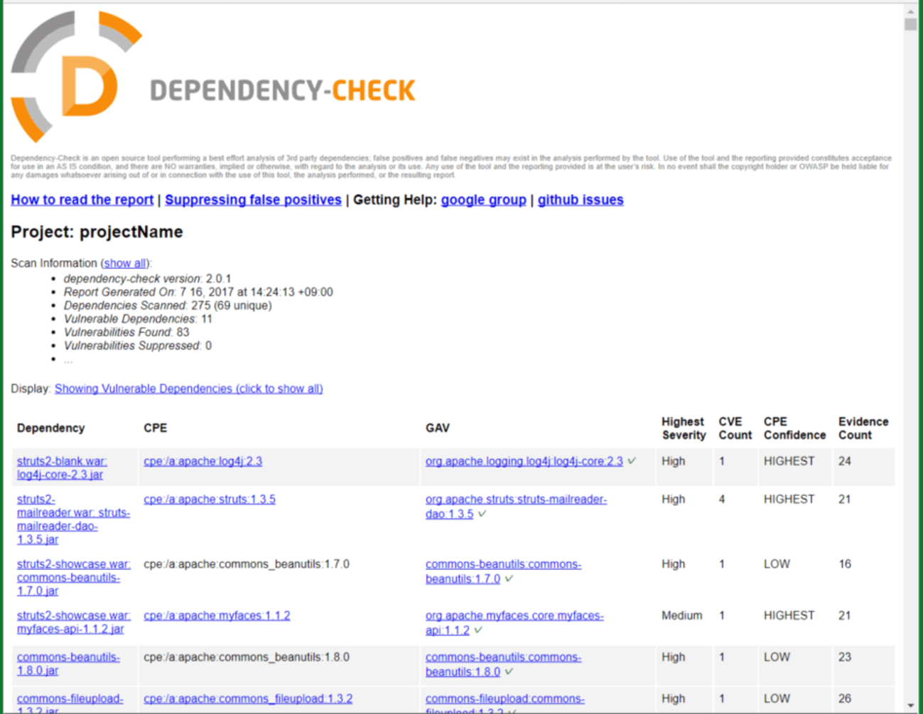The width and height of the screenshot is (923, 714).
Task: Sort by the CPE column header
Action: coord(156,428)
